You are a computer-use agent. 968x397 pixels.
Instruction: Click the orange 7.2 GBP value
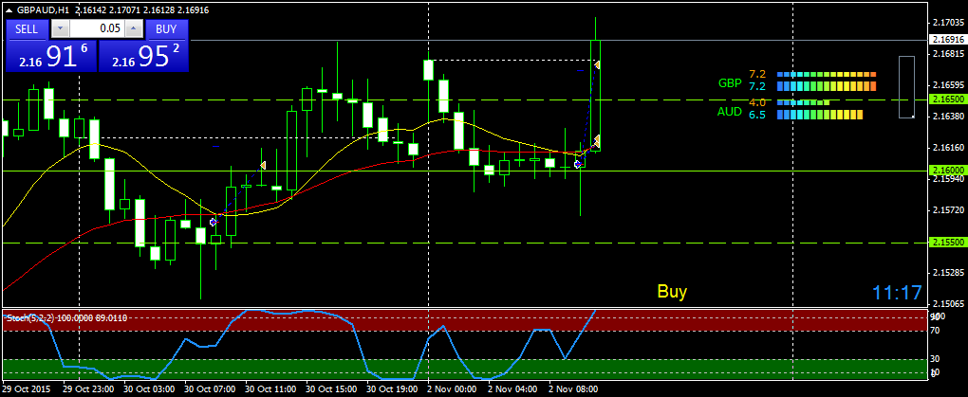click(x=757, y=74)
